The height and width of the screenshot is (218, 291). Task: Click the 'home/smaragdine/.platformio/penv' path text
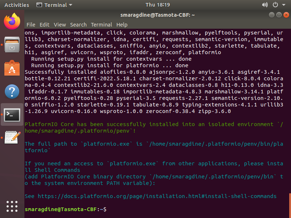pos(77,131)
